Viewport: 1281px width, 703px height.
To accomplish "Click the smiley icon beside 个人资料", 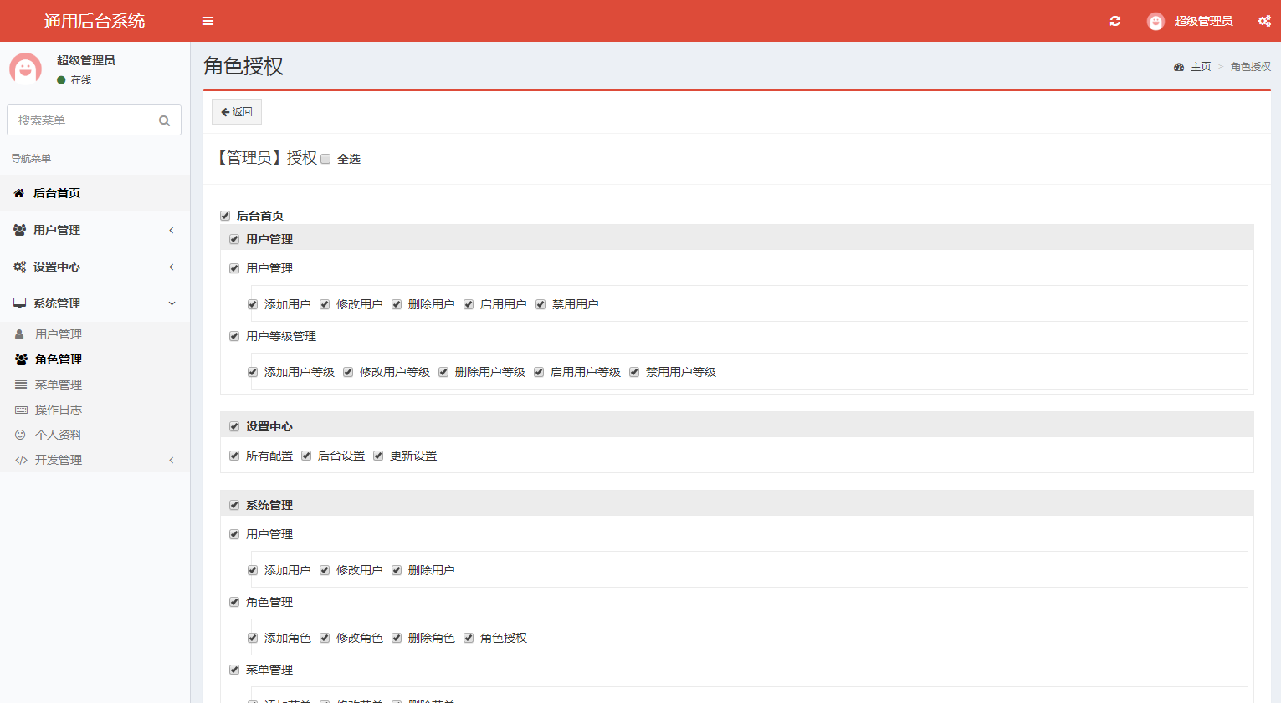I will pos(20,435).
